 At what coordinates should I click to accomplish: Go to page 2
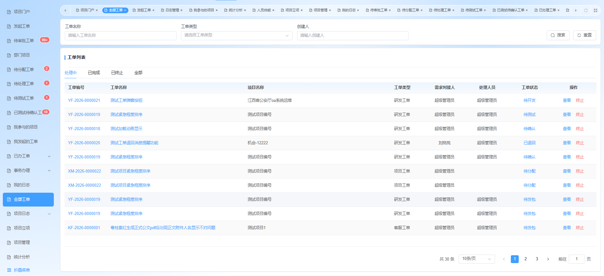coord(525,259)
